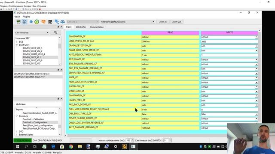The width and height of the screenshot is (275, 154).
Task: Open the After sales (default) session dropdown
Action: (x=128, y=22)
